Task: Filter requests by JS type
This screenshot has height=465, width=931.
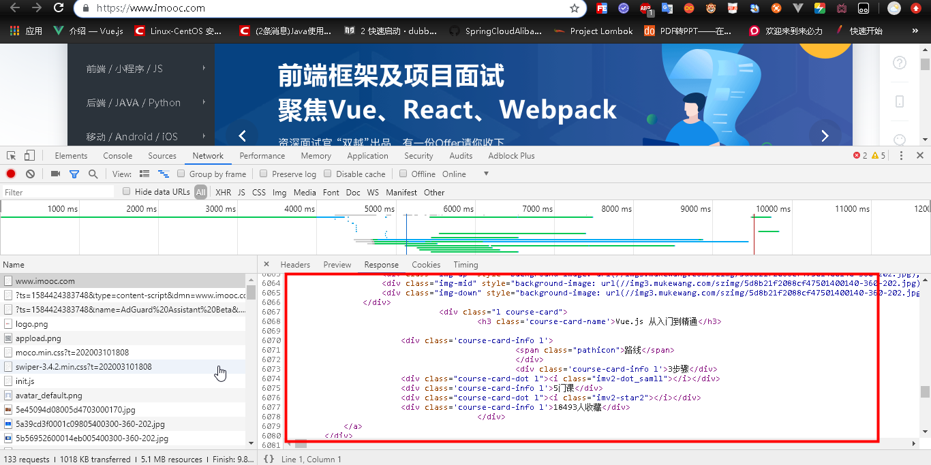Action: tap(241, 193)
